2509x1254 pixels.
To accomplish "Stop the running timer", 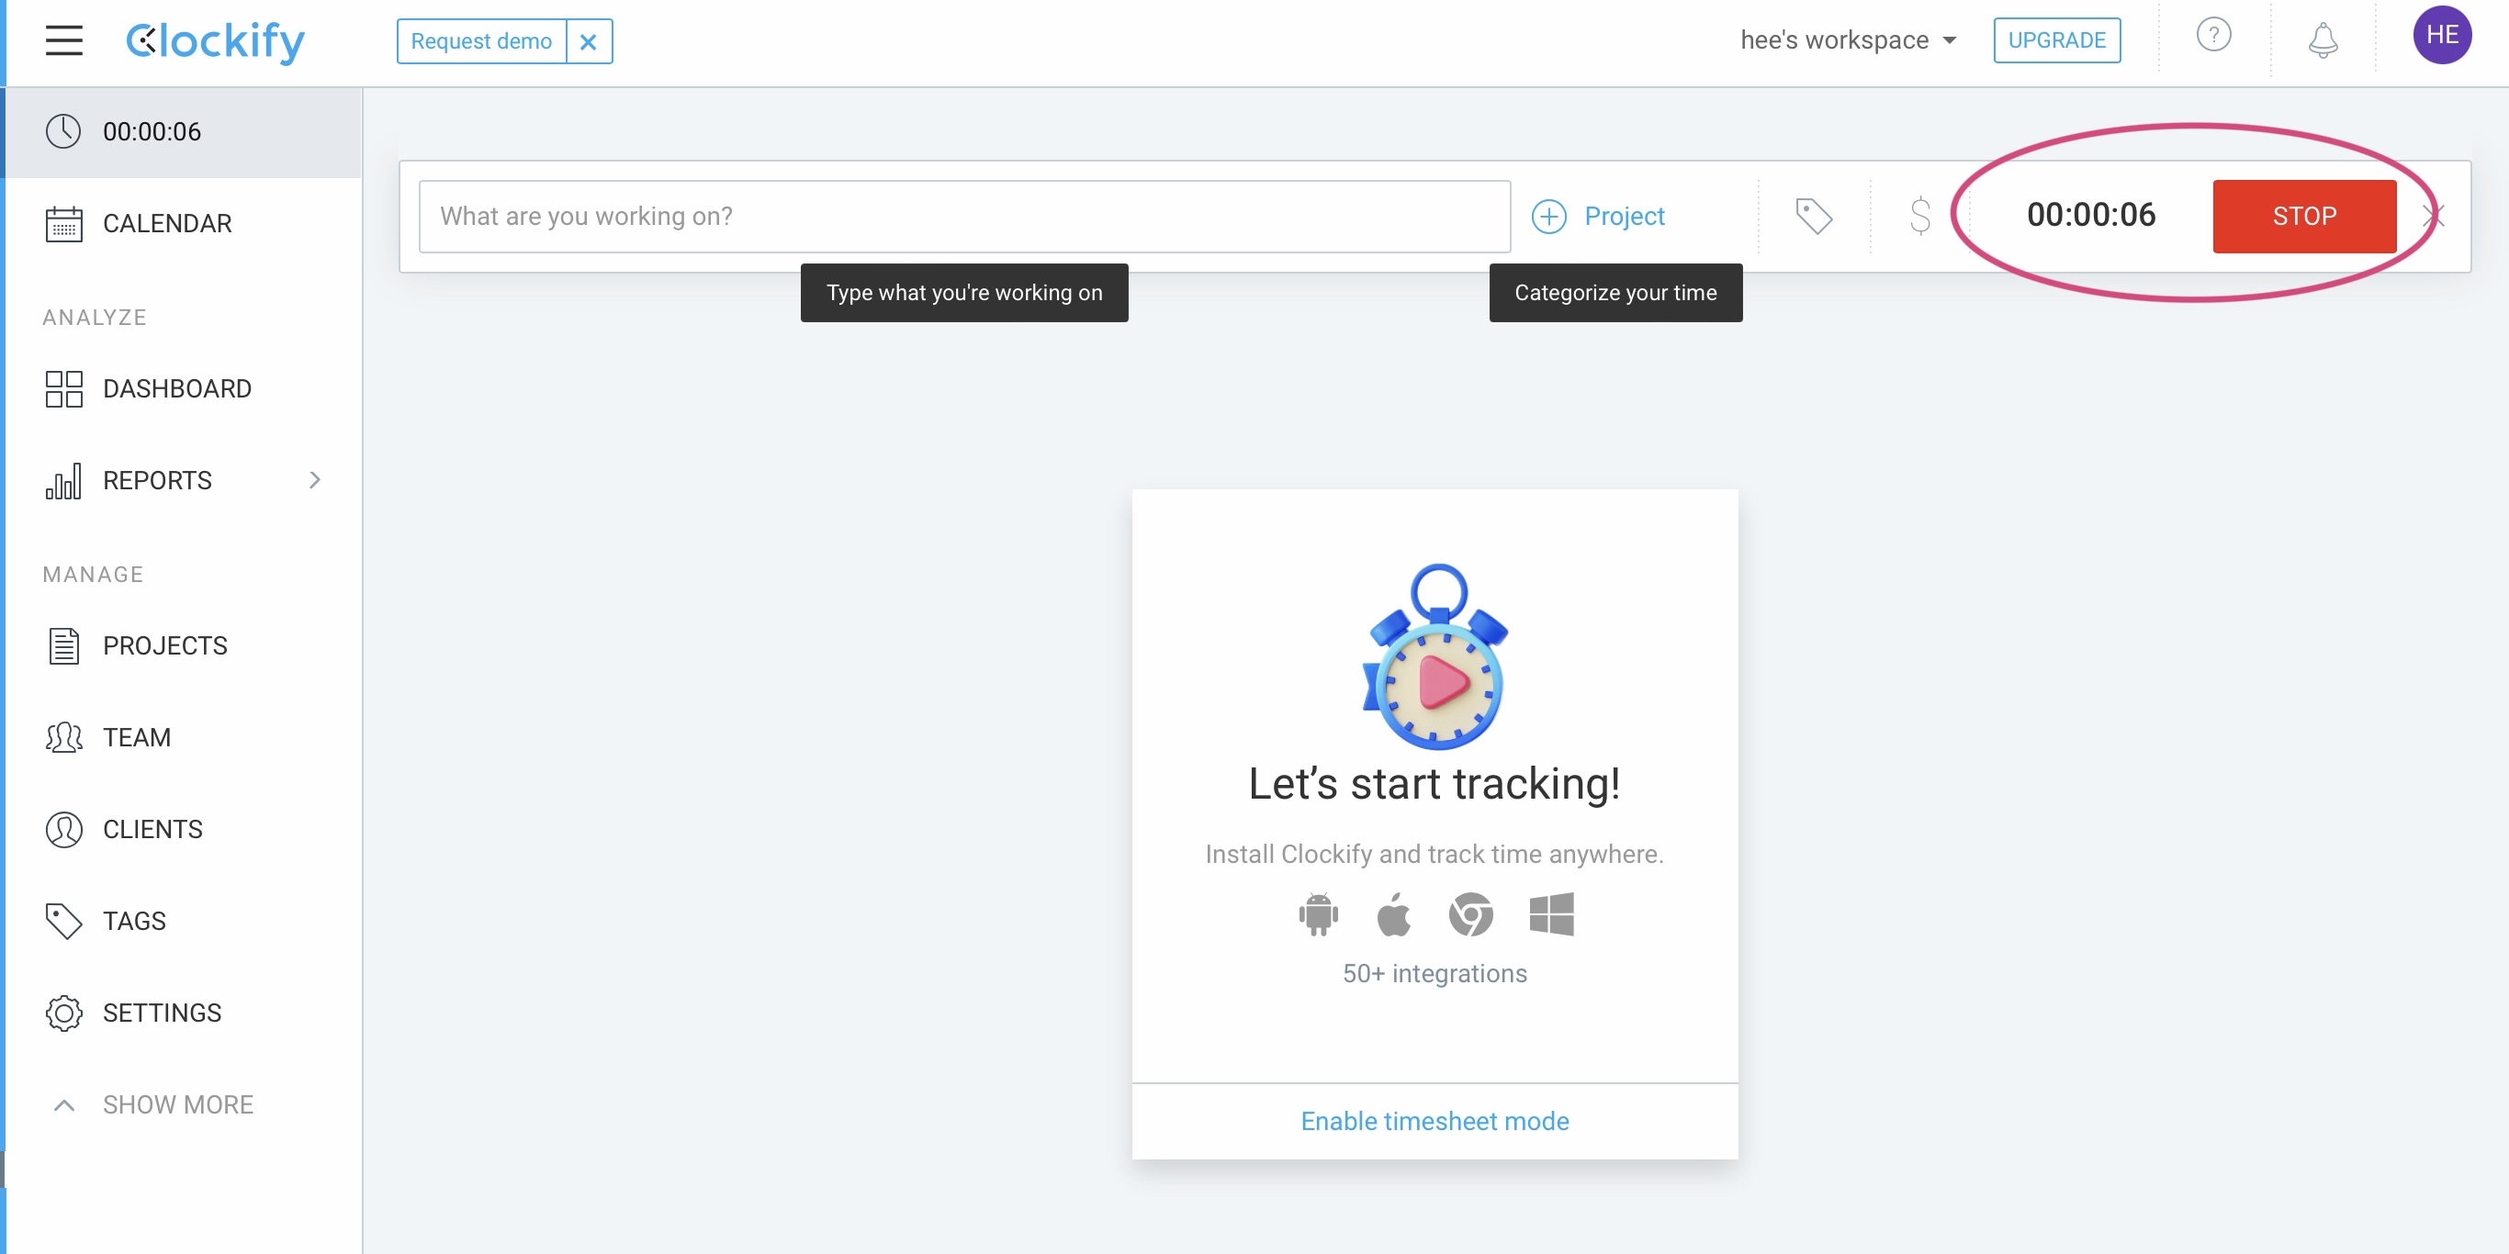I will click(x=2303, y=216).
